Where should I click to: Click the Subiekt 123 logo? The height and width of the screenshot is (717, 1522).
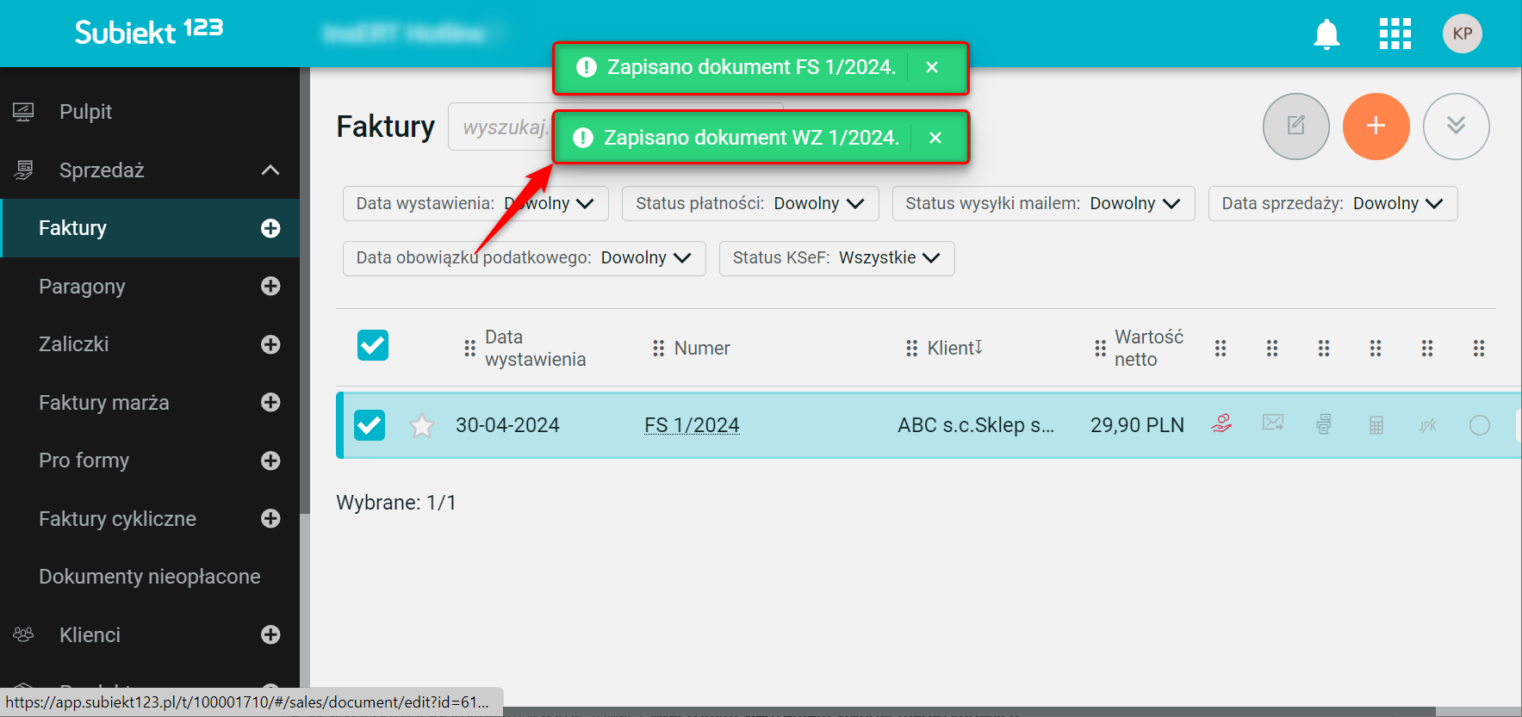coord(149,32)
